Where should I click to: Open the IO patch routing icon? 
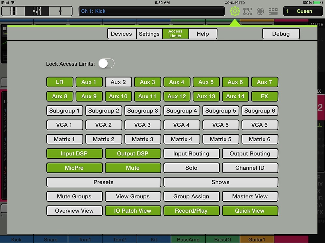point(248,11)
